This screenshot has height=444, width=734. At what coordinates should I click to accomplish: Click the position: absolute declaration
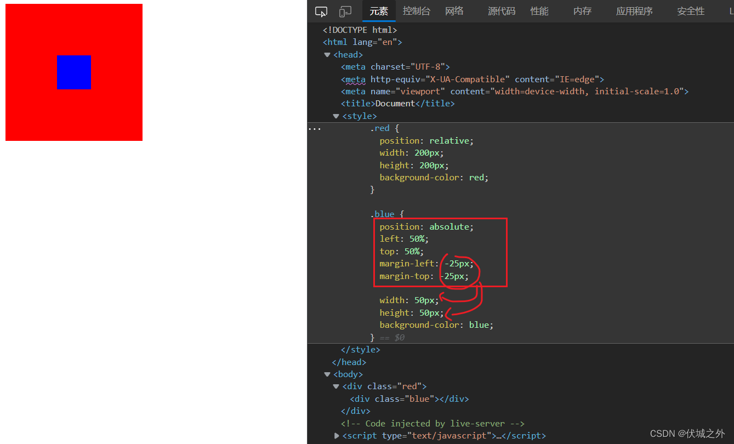pyautogui.click(x=426, y=227)
